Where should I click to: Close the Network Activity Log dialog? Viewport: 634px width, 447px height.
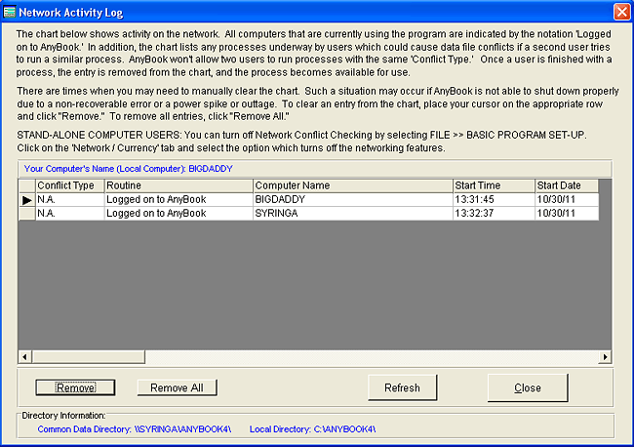pos(527,387)
